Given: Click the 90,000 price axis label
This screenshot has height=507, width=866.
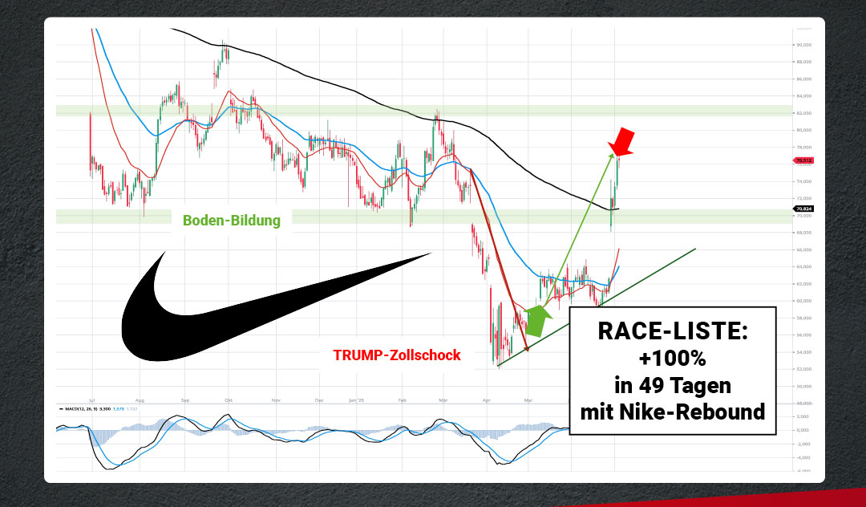Looking at the screenshot, I should coord(804,45).
